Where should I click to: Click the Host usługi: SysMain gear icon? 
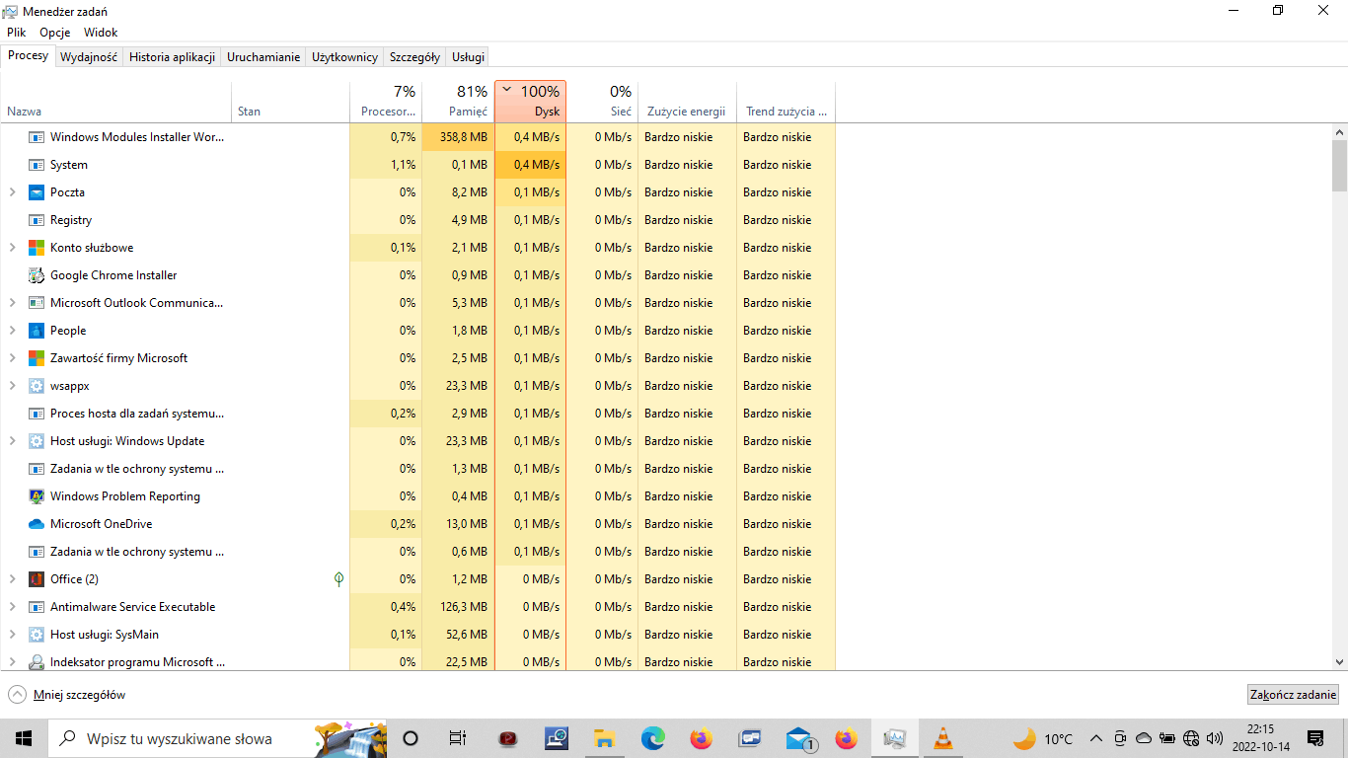37,635
